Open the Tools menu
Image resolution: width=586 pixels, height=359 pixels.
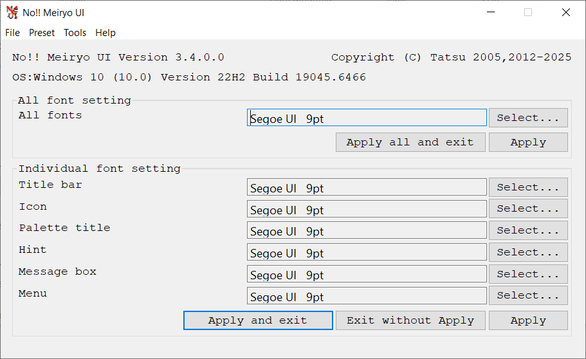click(x=75, y=33)
